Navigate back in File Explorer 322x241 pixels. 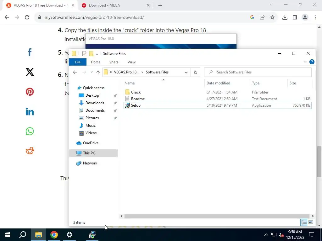pyautogui.click(x=75, y=72)
